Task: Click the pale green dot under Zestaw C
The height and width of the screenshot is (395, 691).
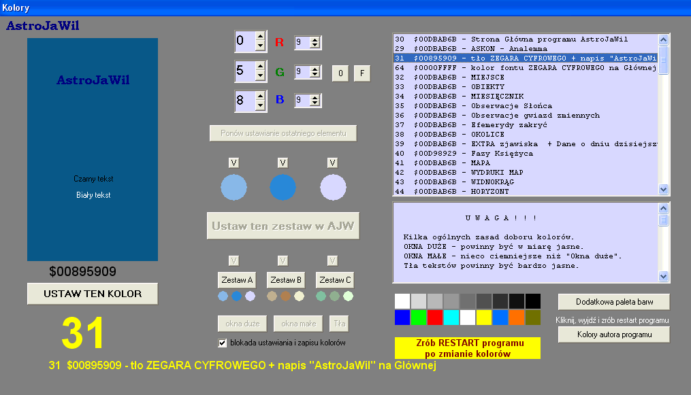Action: pos(348,296)
